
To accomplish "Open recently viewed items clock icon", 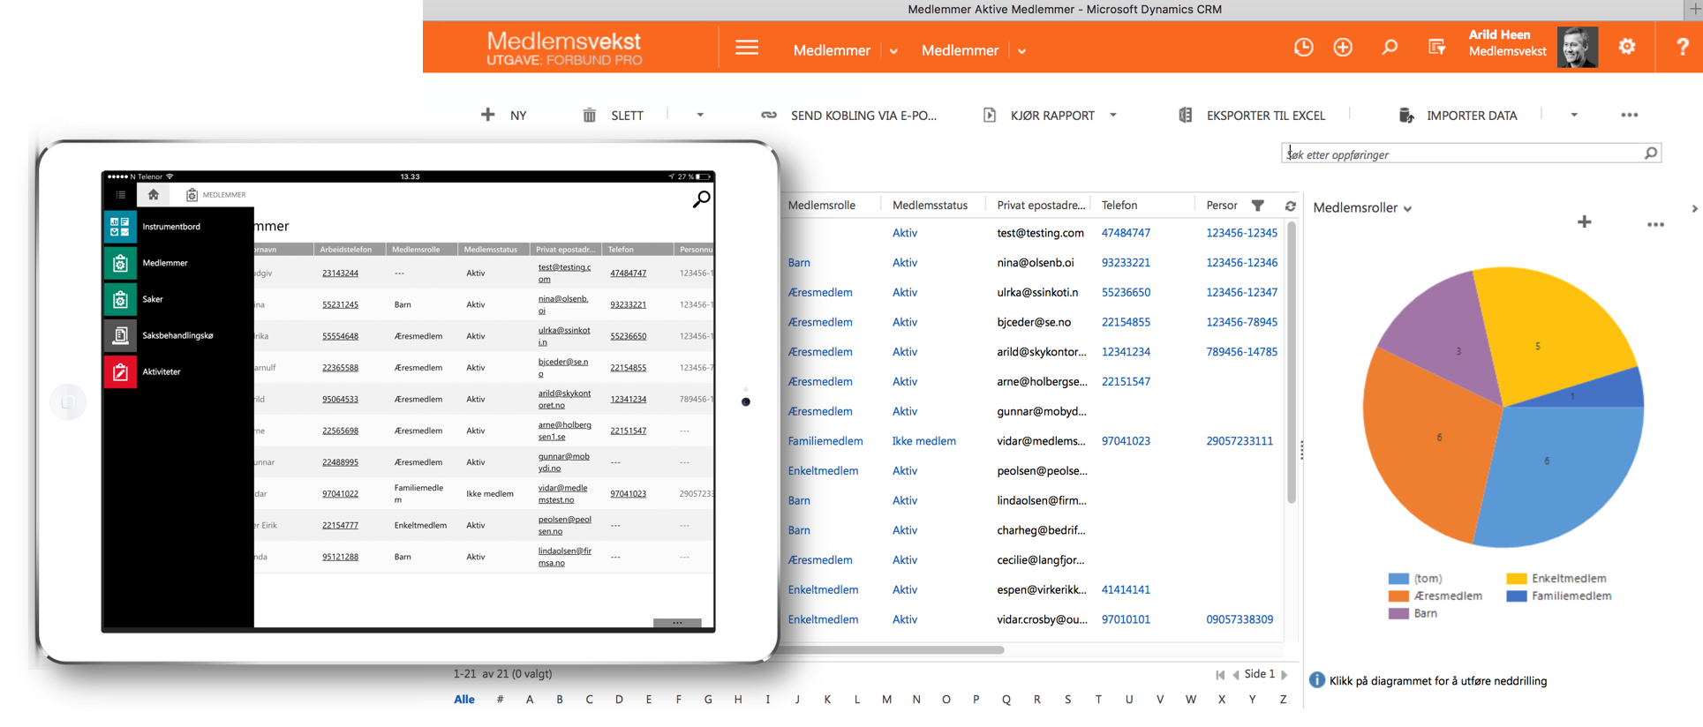I will pos(1303,48).
